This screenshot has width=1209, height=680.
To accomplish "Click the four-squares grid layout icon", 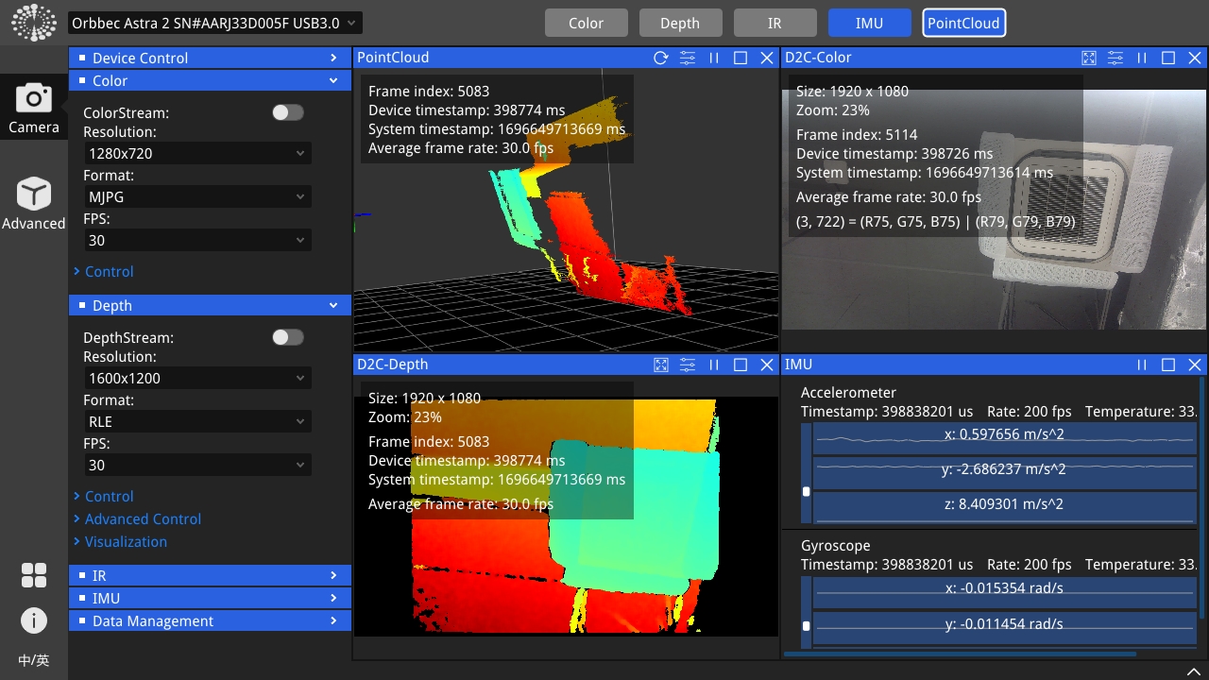I will [34, 575].
